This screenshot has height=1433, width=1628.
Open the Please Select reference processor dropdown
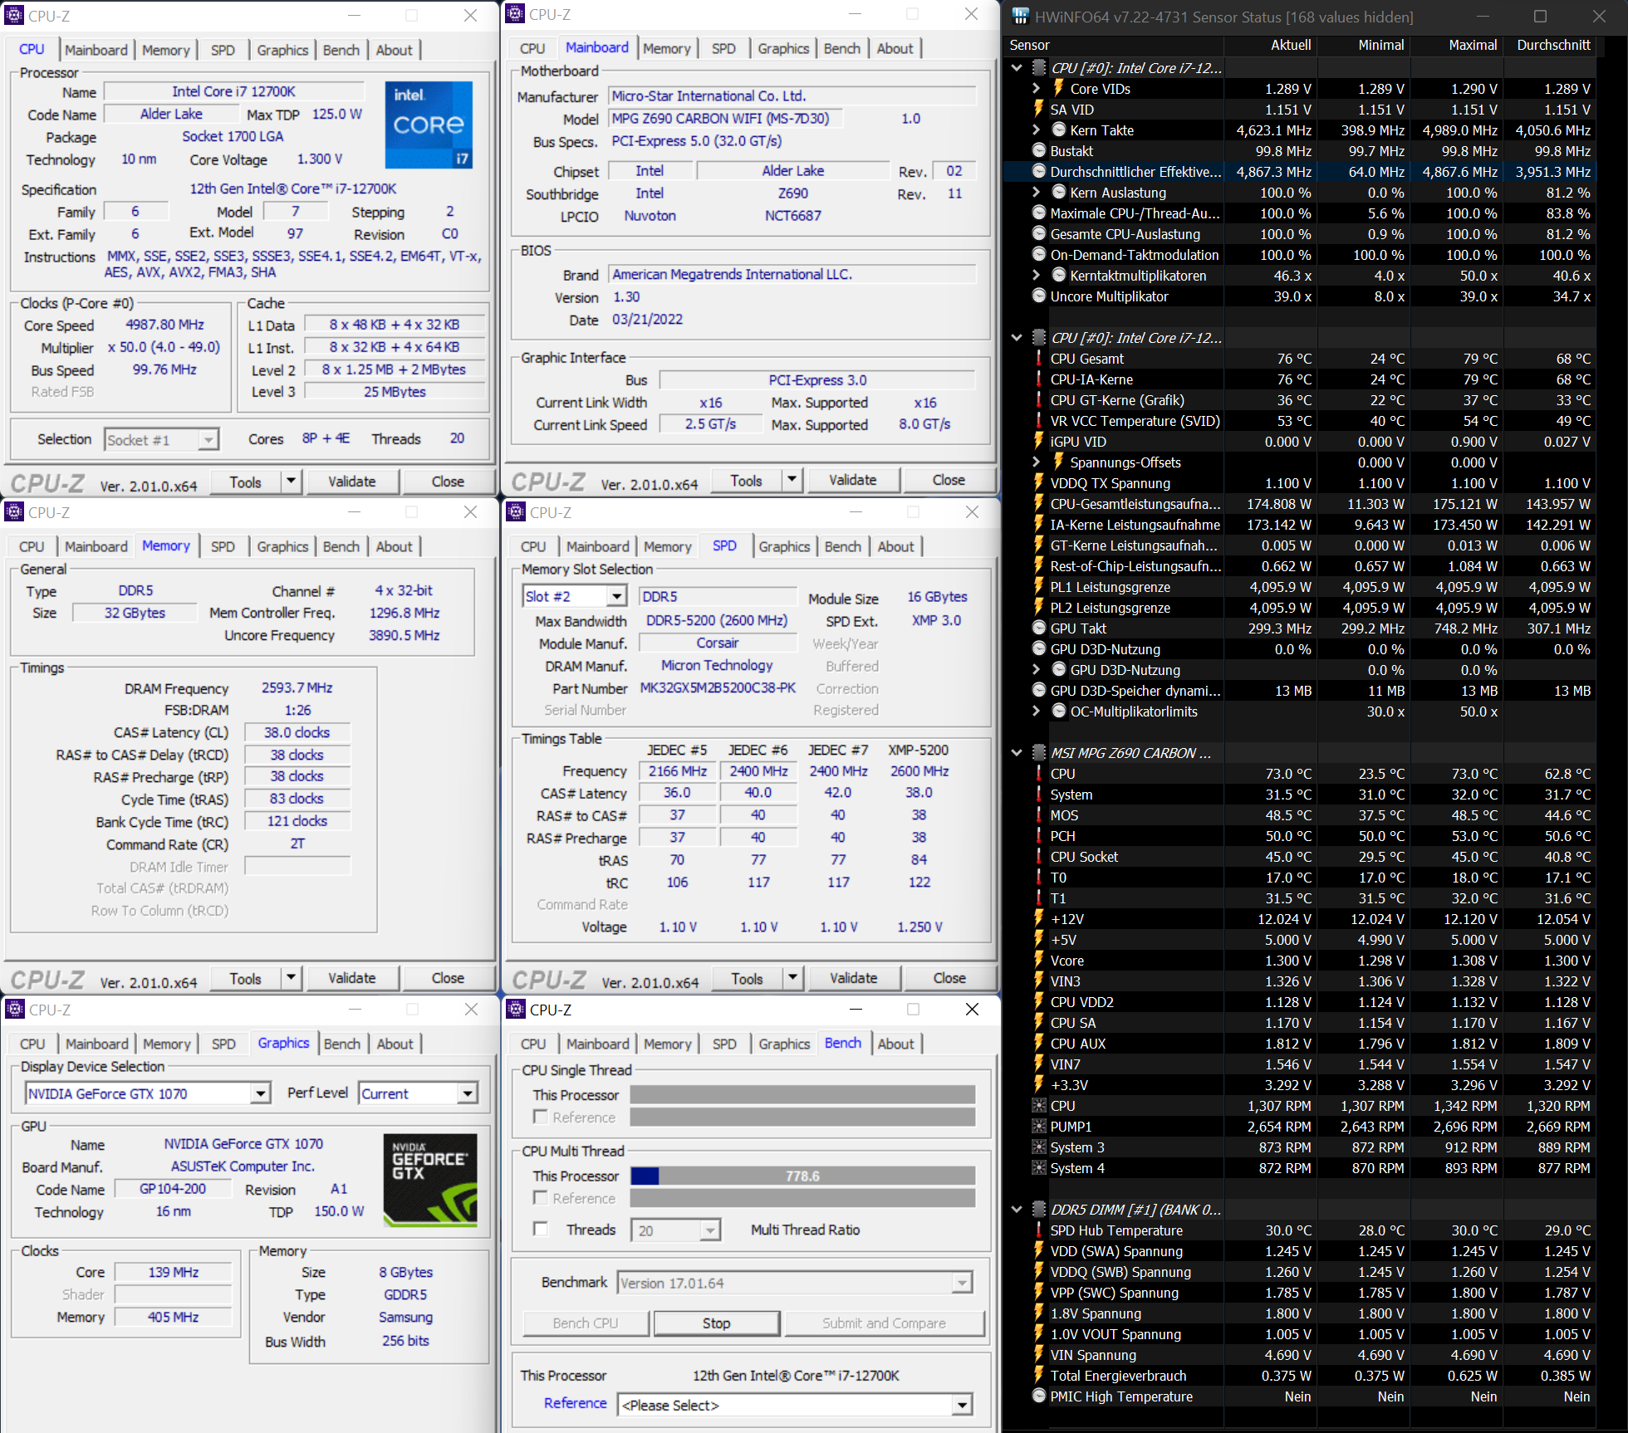point(962,1405)
